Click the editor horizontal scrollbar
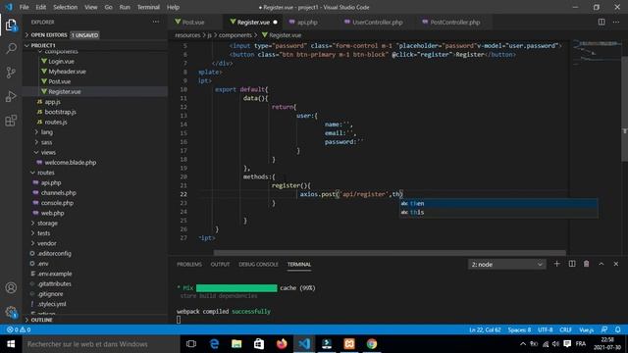The height and width of the screenshot is (353, 628). coord(390,253)
